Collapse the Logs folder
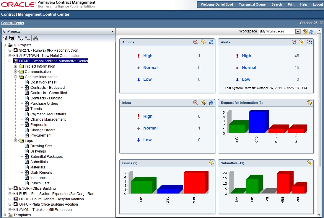This screenshot has height=218, width=324. [15, 141]
